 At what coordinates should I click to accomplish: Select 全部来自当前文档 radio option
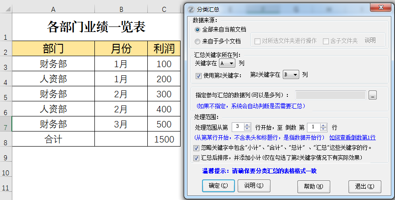click(x=197, y=29)
